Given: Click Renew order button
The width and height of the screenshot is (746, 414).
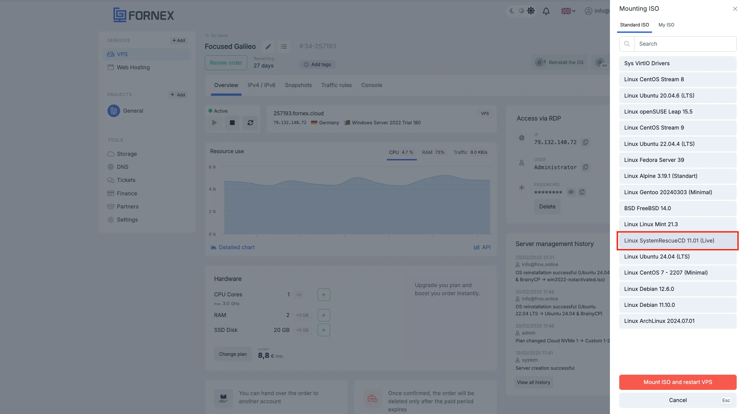Looking at the screenshot, I should 226,63.
